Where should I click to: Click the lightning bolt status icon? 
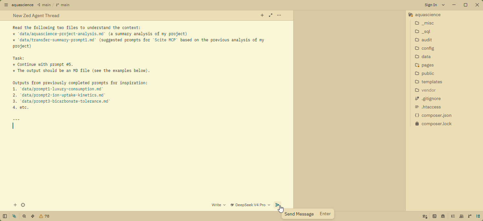pos(33,216)
